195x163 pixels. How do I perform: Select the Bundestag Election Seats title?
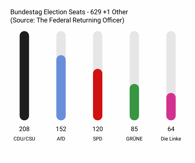click(x=69, y=12)
